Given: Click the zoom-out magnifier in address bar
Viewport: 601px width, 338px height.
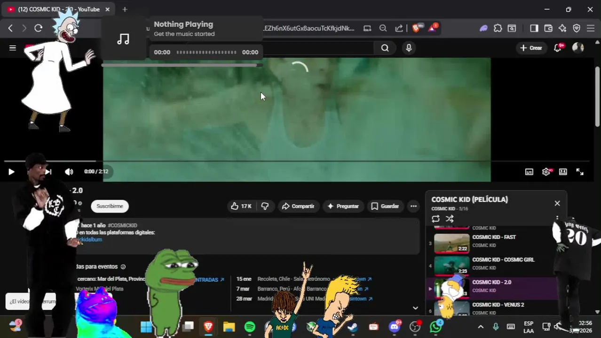Looking at the screenshot, I should [383, 28].
